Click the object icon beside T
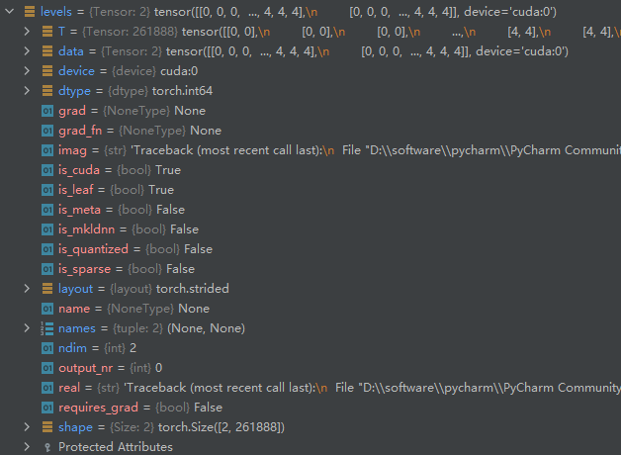Image resolution: width=621 pixels, height=455 pixels. [x=47, y=32]
